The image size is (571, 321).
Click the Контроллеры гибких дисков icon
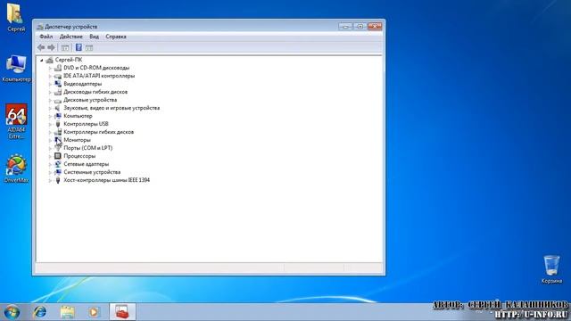(57, 132)
